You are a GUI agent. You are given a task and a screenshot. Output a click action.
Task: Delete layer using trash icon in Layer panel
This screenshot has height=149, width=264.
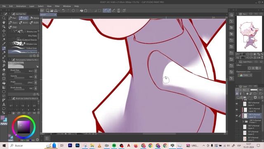coord(262,98)
